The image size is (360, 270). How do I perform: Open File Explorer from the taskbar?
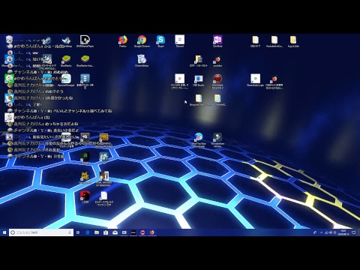[x=97, y=232]
